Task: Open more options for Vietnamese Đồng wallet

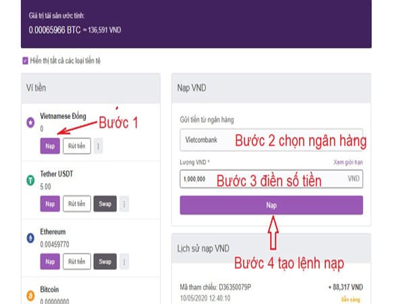Action: (x=98, y=147)
